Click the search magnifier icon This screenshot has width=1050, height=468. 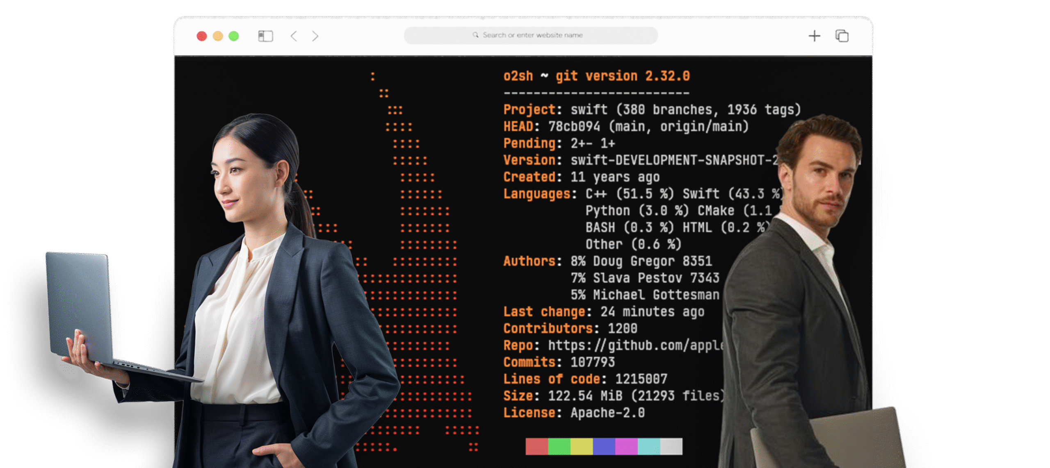[475, 35]
